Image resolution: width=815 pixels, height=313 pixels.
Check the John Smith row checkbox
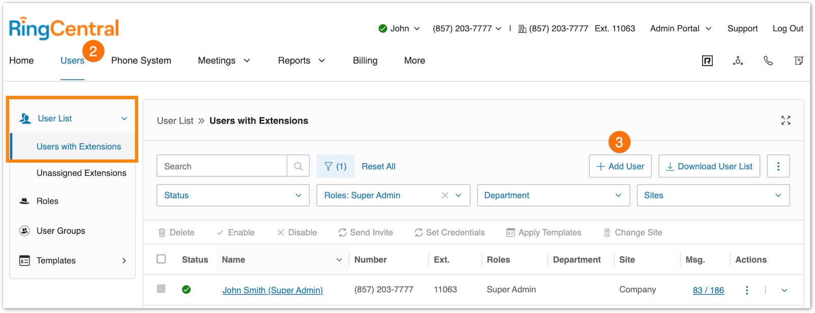coord(161,289)
